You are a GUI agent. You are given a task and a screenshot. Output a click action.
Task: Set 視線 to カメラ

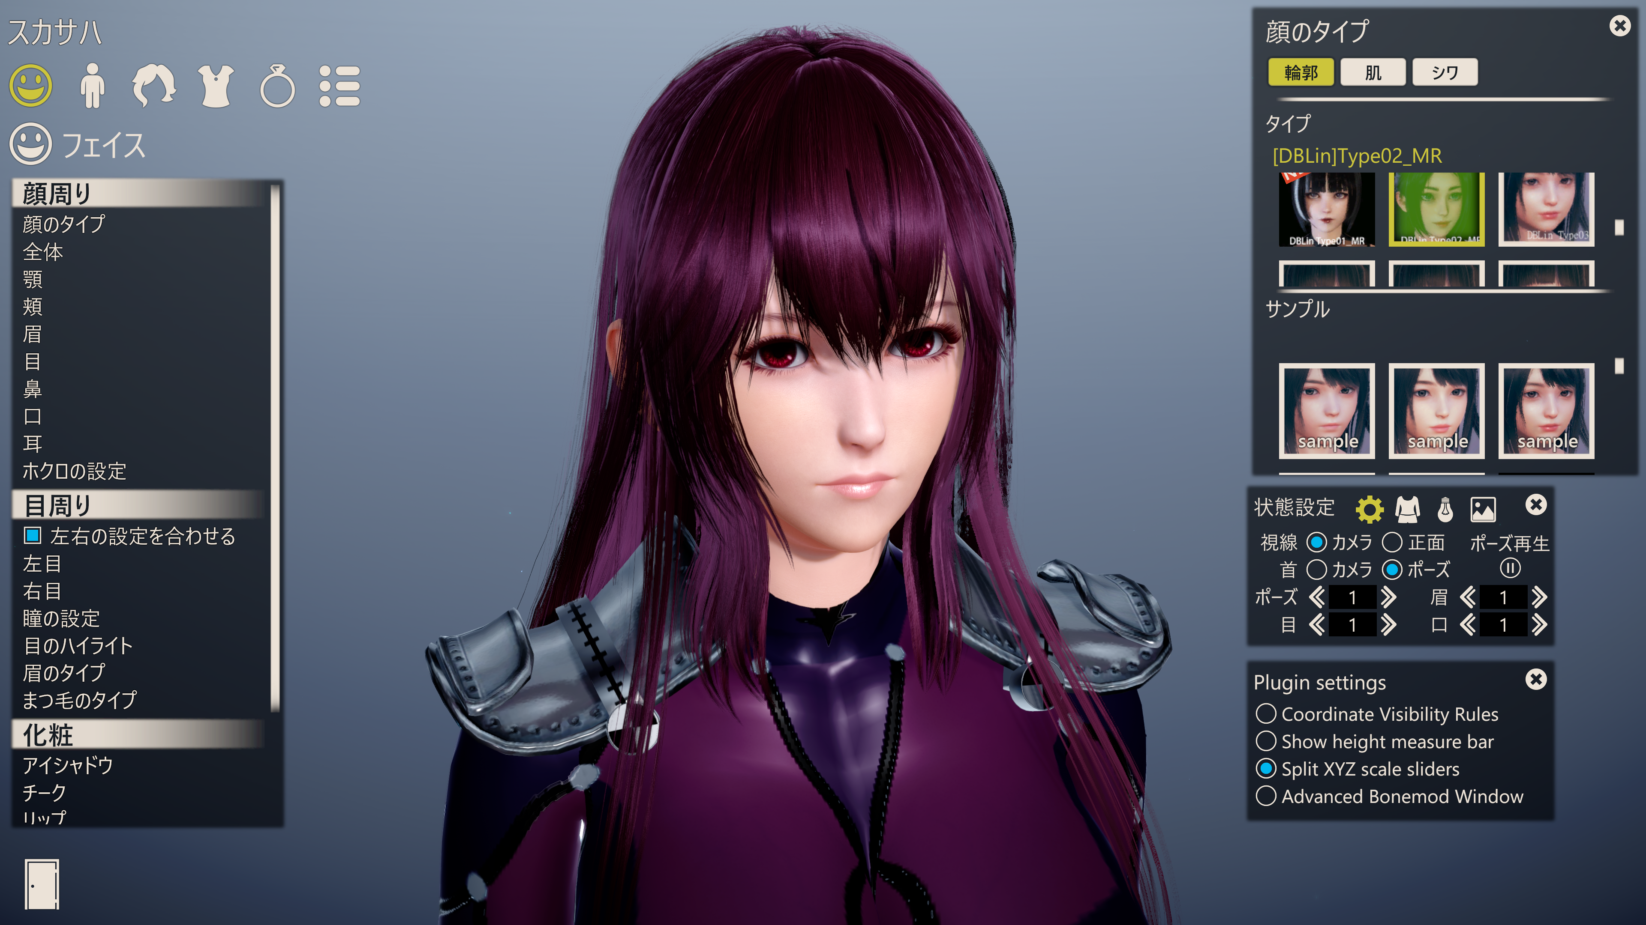tap(1316, 543)
